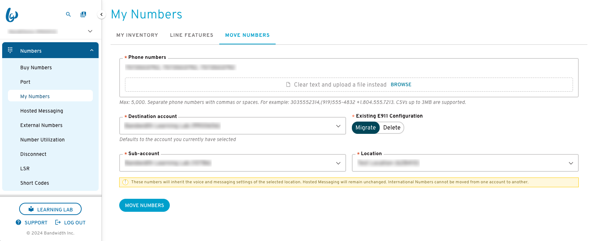
Task: Select Delete for existing E911 configuration
Action: tap(392, 127)
